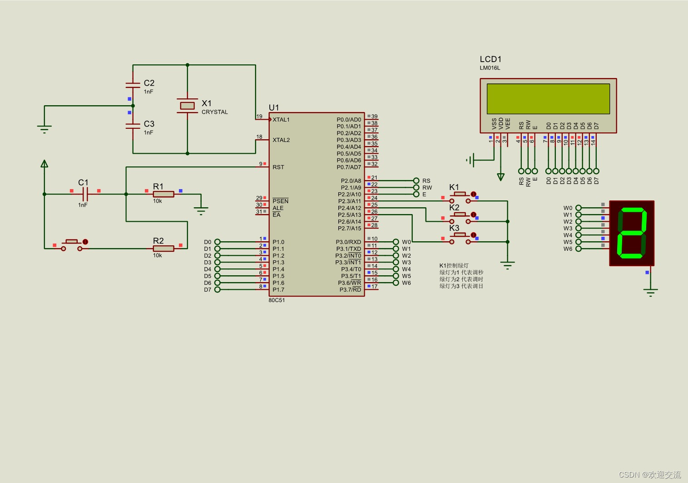Push the K2 button switch
688x483 pixels.
[460, 218]
